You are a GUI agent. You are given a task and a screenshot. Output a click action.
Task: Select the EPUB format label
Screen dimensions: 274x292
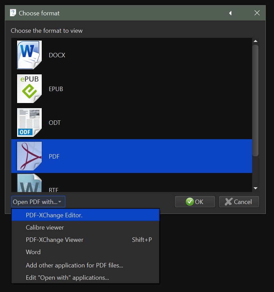(56, 89)
